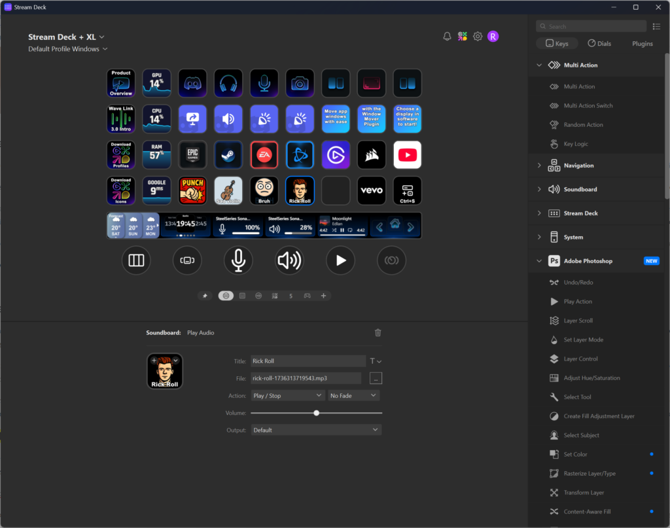Select the red EA app key
This screenshot has width=670, height=528.
tap(264, 154)
